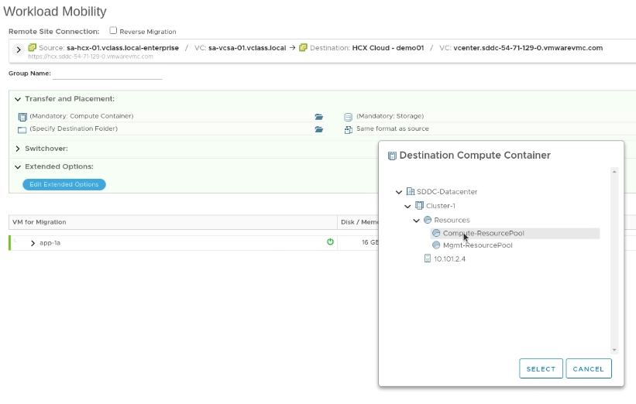Image resolution: width=636 pixels, height=404 pixels.
Task: Click the HCX Cloud - demo01 destination name
Action: point(388,48)
